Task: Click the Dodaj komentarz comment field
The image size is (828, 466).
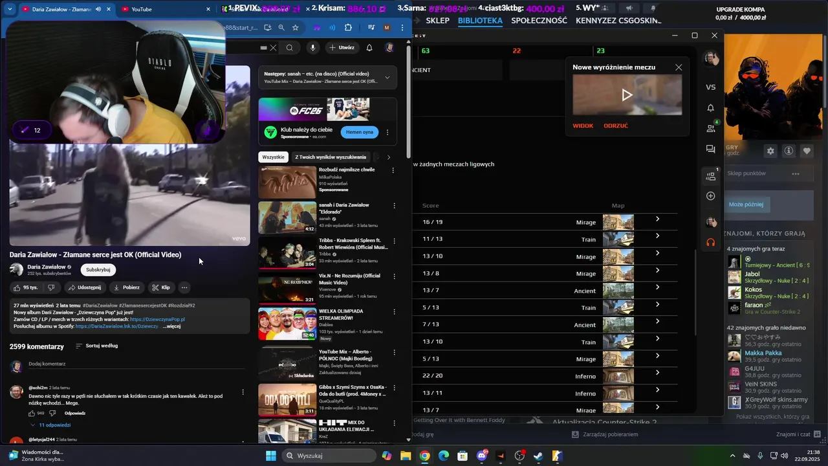Action: tap(136, 364)
